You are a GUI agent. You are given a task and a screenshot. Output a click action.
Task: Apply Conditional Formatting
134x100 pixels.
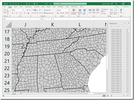coord(74,12)
